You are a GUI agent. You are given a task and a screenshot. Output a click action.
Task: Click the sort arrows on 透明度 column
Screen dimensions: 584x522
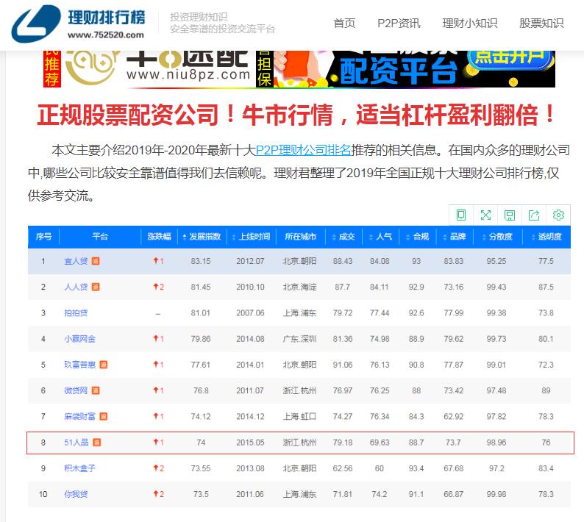pyautogui.click(x=534, y=237)
